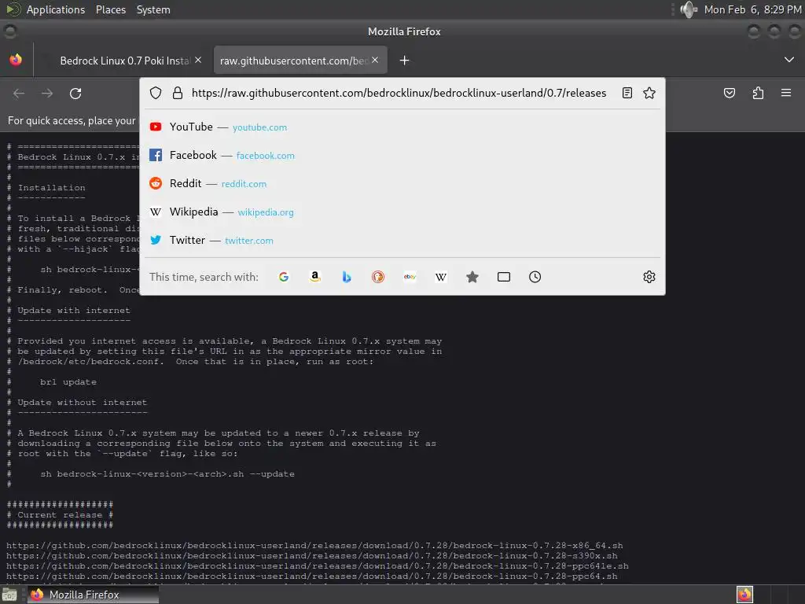Reload the current page
The width and height of the screenshot is (805, 604).
coord(75,94)
